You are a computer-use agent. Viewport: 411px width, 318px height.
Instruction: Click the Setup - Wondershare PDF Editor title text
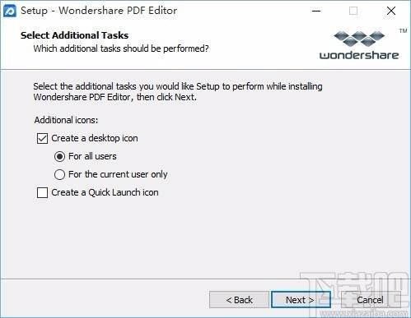point(99,11)
